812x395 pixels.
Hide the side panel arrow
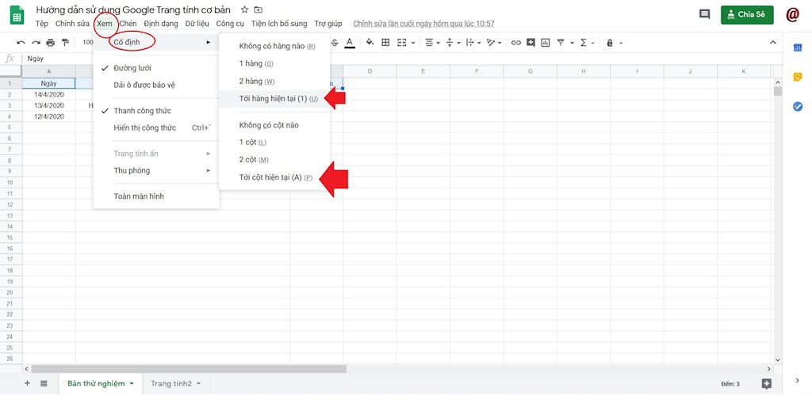797,381
